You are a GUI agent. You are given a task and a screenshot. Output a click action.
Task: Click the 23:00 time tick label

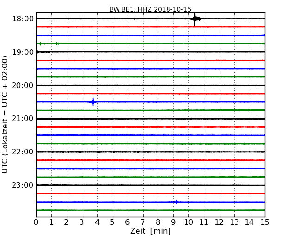23,185
